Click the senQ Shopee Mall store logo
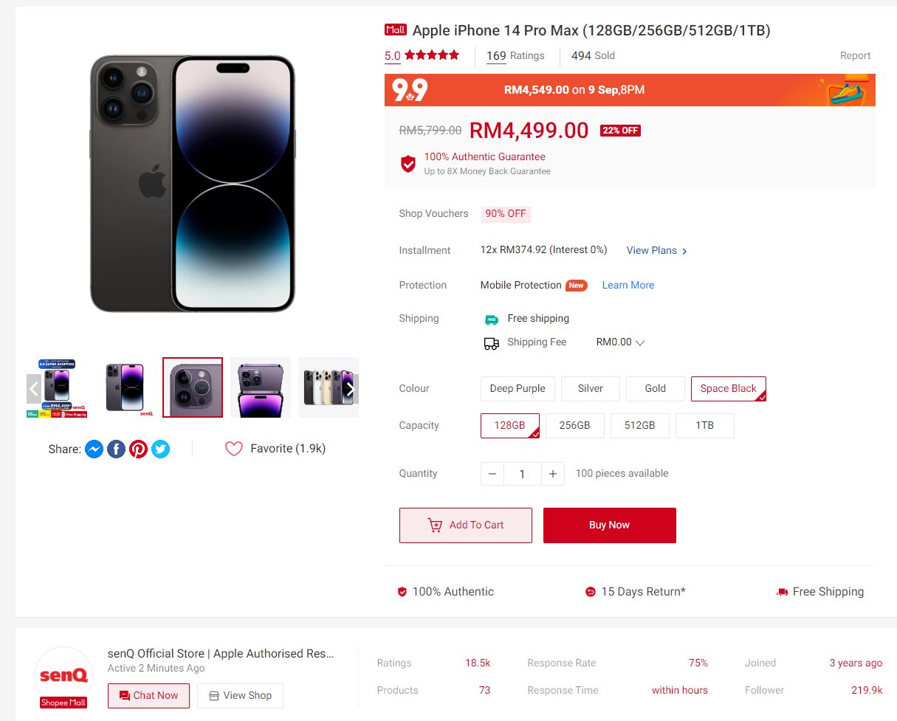Screen dimensions: 897x721 pyautogui.click(x=63, y=676)
